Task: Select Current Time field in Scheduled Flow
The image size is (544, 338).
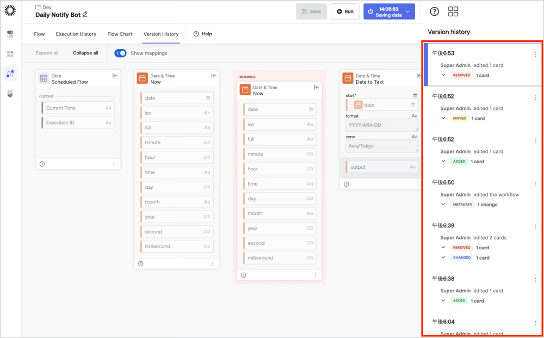Action: pyautogui.click(x=78, y=108)
